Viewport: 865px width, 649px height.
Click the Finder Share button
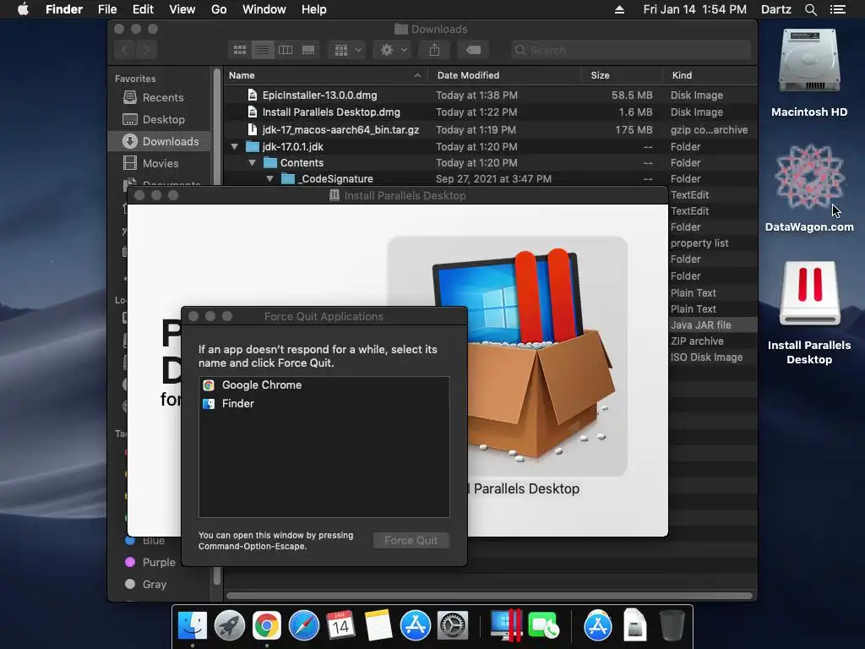coord(435,50)
